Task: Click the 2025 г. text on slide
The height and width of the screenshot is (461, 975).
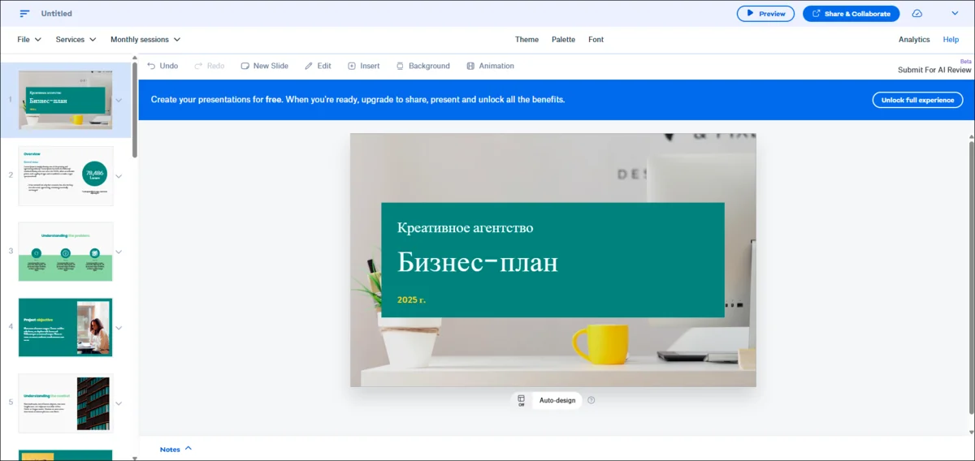Action: pyautogui.click(x=411, y=300)
